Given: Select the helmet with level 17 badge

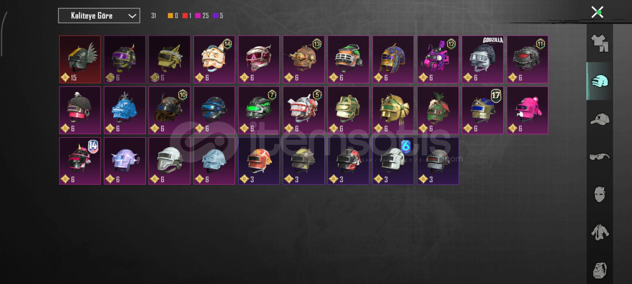Looking at the screenshot, I should coord(483,110).
